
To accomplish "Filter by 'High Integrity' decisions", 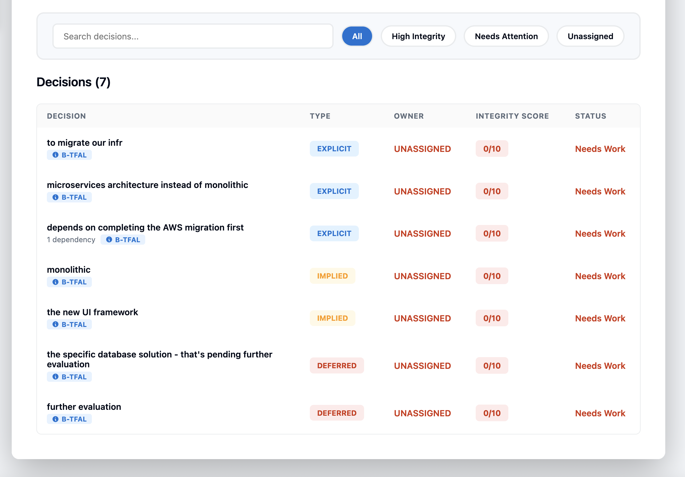I will click(418, 36).
